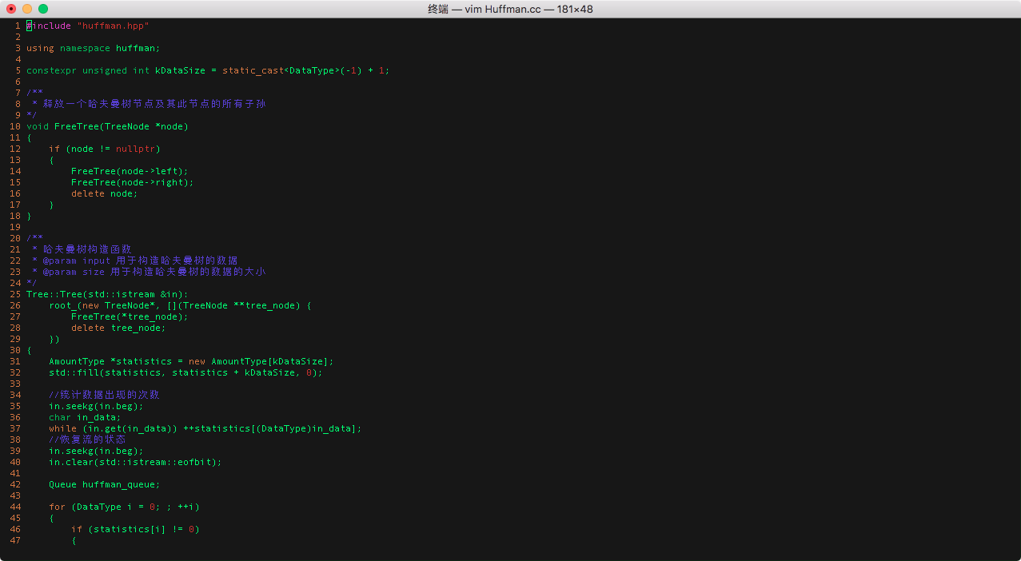Viewport: 1021px width, 561px height.
Task: Click the yellow minimize window button
Action: click(x=27, y=9)
